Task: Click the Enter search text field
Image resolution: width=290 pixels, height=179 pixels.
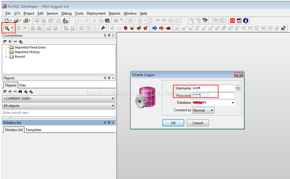Action: pos(59,113)
